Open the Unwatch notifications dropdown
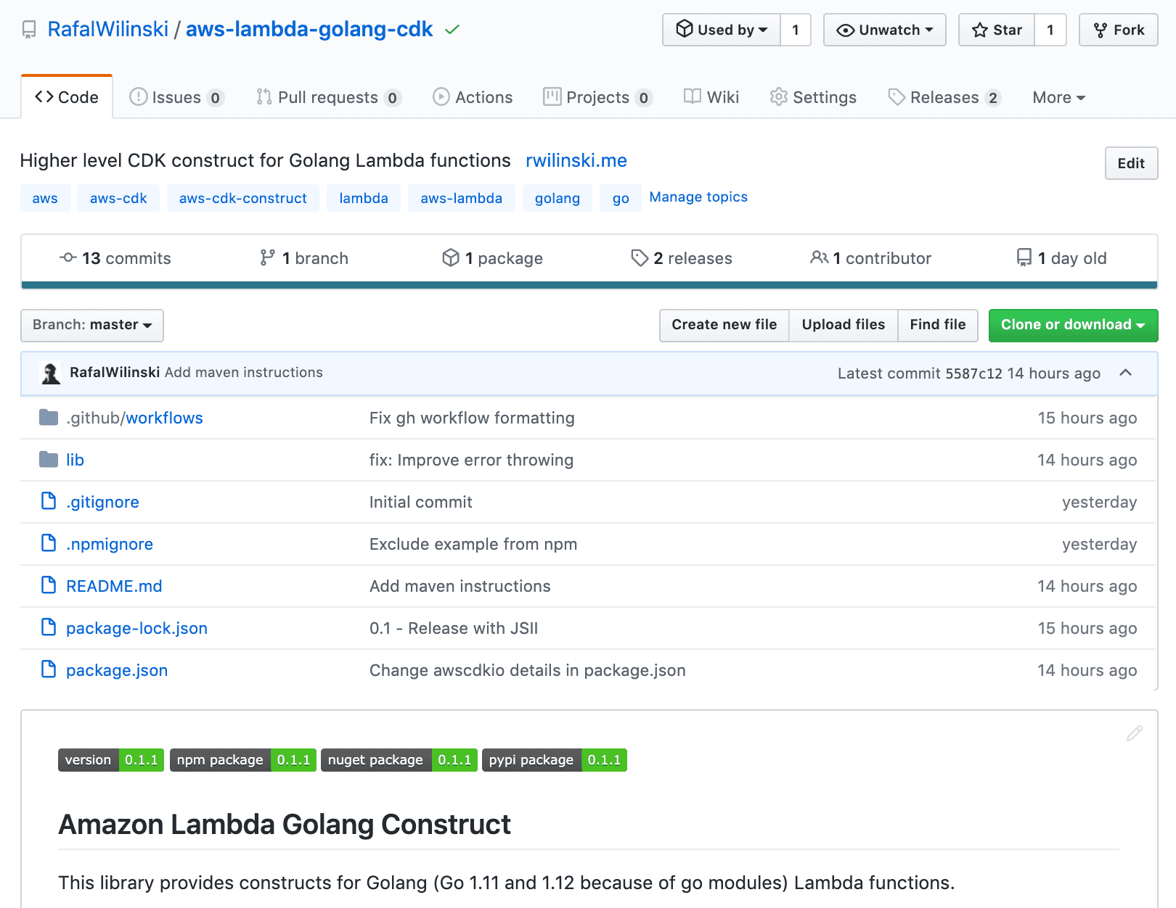The height and width of the screenshot is (908, 1176). point(884,30)
